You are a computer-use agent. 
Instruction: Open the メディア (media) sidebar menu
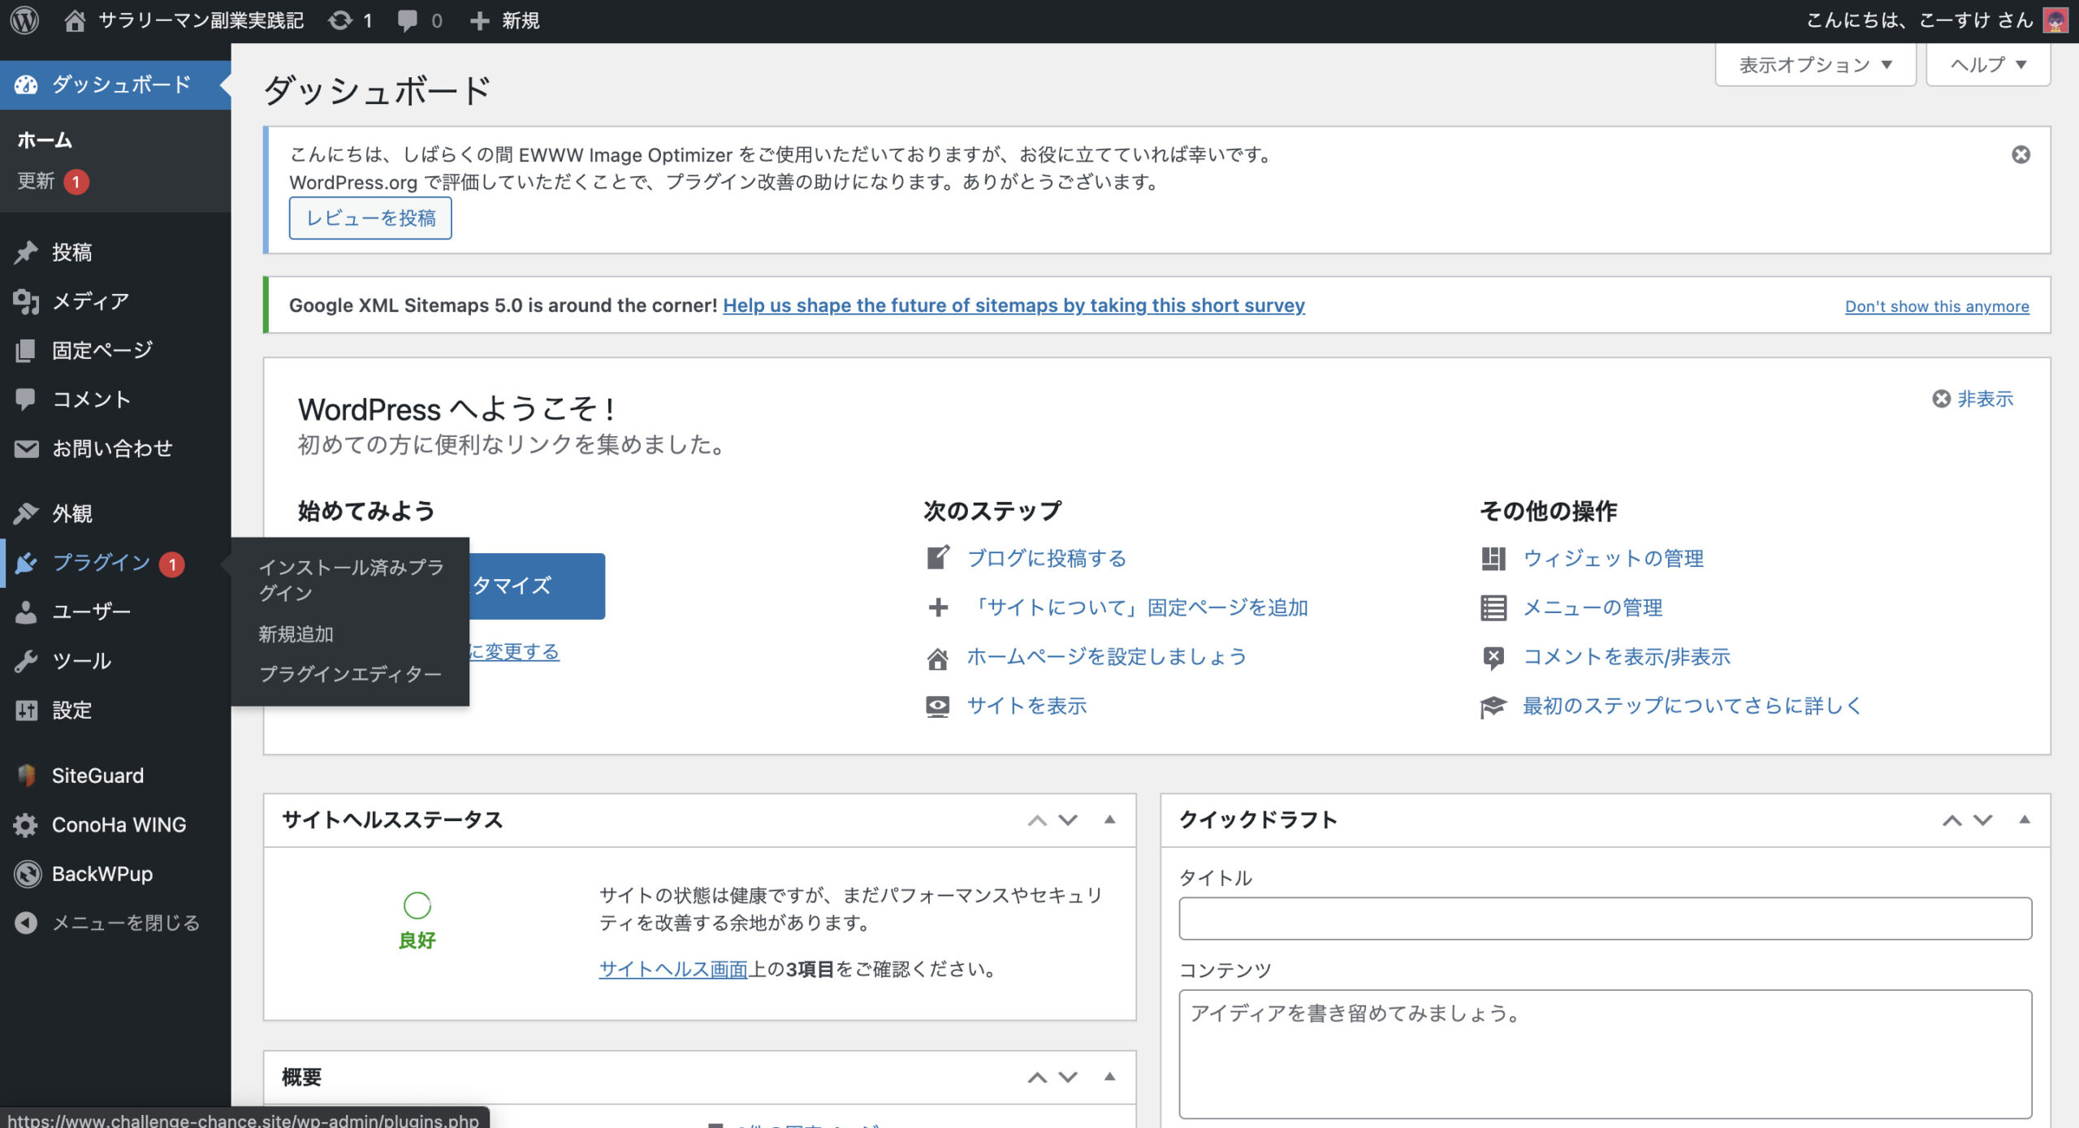pyautogui.click(x=89, y=301)
